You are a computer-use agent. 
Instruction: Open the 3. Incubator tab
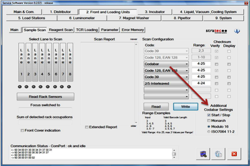[154, 12]
